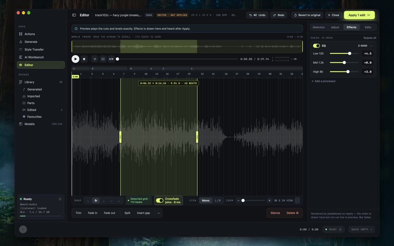Click the Low 120 EQ slider handle
This screenshot has height=246, width=394.
tap(350, 54)
